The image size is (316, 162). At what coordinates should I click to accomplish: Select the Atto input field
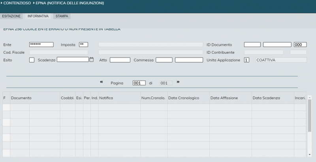click(x=120, y=60)
